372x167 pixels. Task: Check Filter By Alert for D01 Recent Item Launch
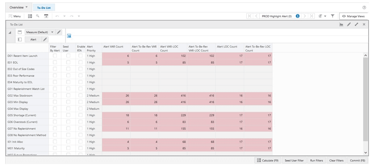click(55, 56)
